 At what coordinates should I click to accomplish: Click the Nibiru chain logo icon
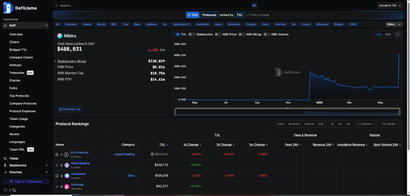click(60, 36)
